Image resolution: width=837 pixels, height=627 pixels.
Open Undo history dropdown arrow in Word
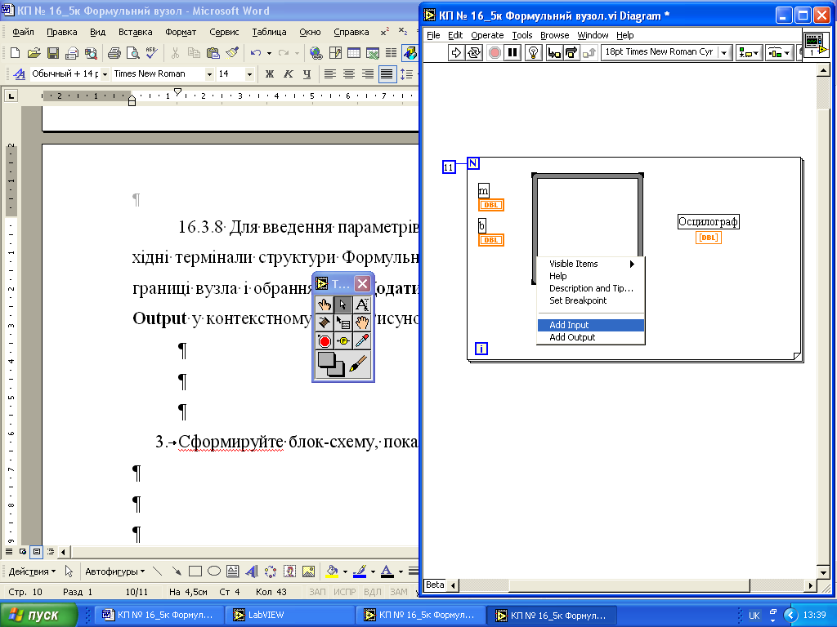[269, 53]
